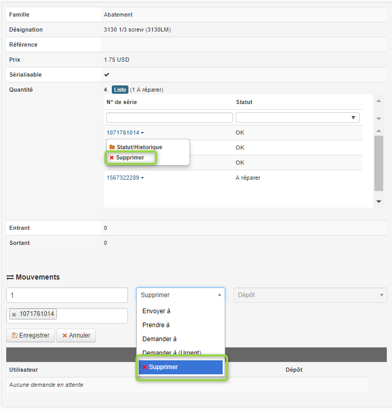392x409 pixels.
Task: Select the Envoyer à option
Action: point(156,311)
